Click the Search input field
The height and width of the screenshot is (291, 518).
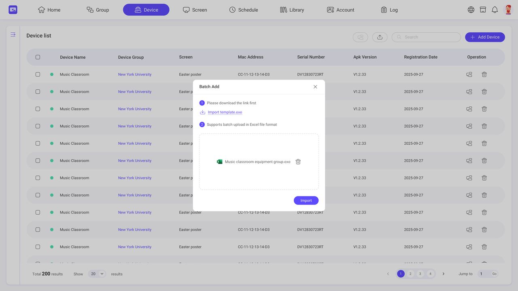[426, 37]
